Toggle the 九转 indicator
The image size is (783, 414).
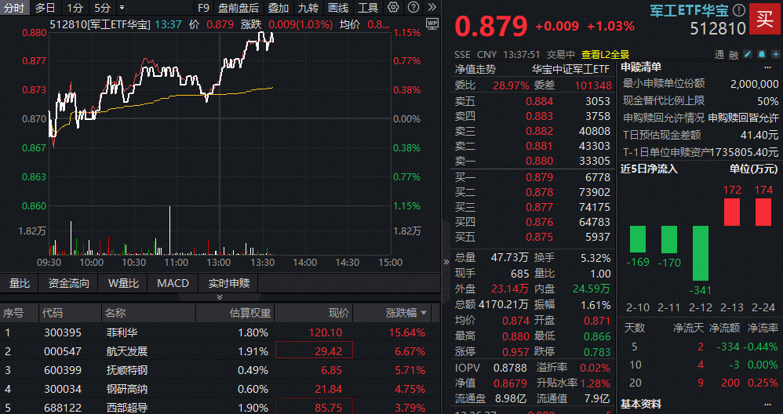tap(308, 8)
